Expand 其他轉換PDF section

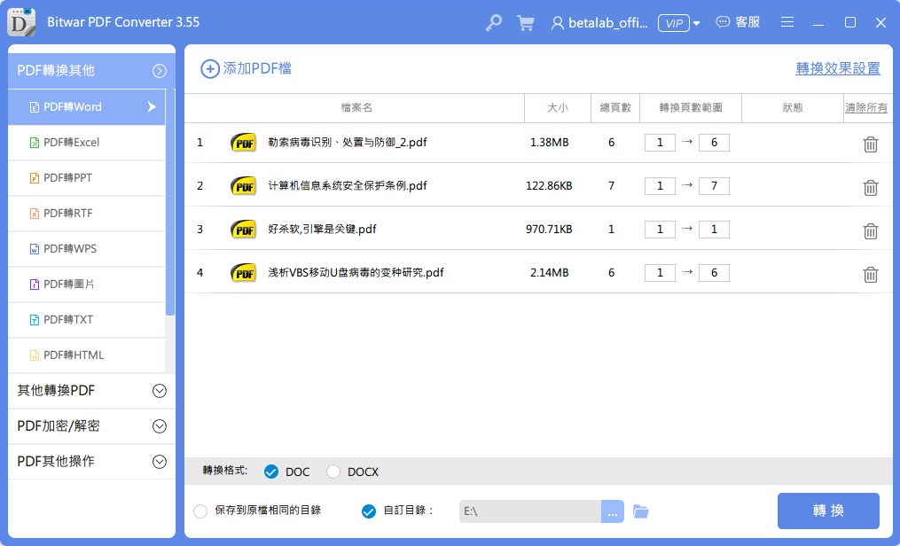(92, 391)
